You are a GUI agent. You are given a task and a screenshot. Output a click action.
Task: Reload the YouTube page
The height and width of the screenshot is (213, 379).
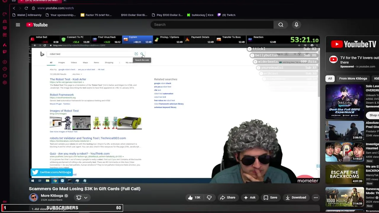(26, 8)
